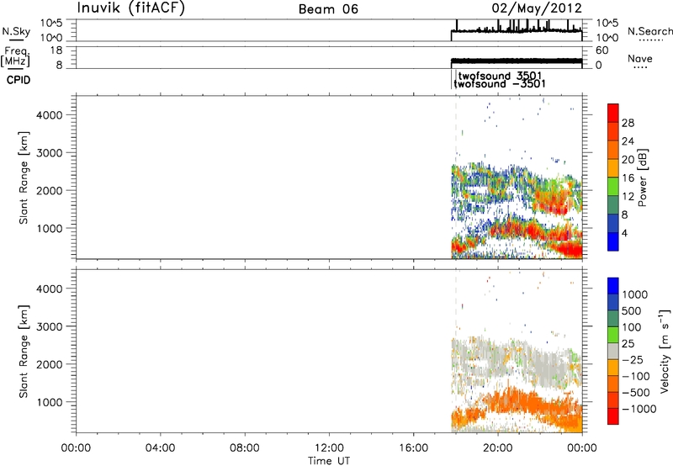The width and height of the screenshot is (673, 466).
Task: Click the 'N.Search' legend label
Action: click(649, 31)
